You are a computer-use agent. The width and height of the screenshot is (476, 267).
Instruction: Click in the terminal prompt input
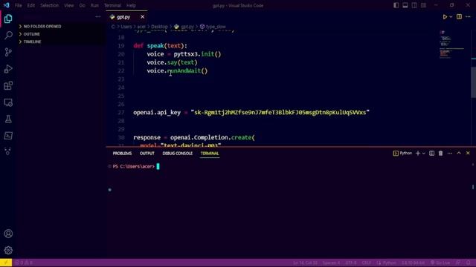(x=158, y=166)
